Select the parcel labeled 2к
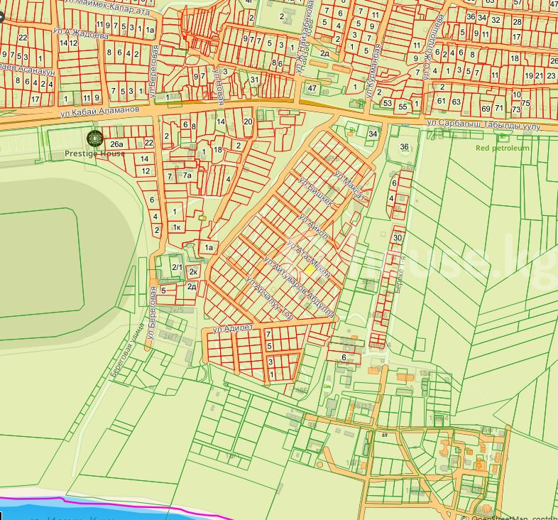The width and height of the screenshot is (558, 520). (192, 271)
